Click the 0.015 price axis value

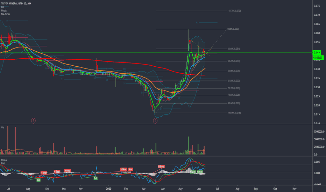coord(317,115)
